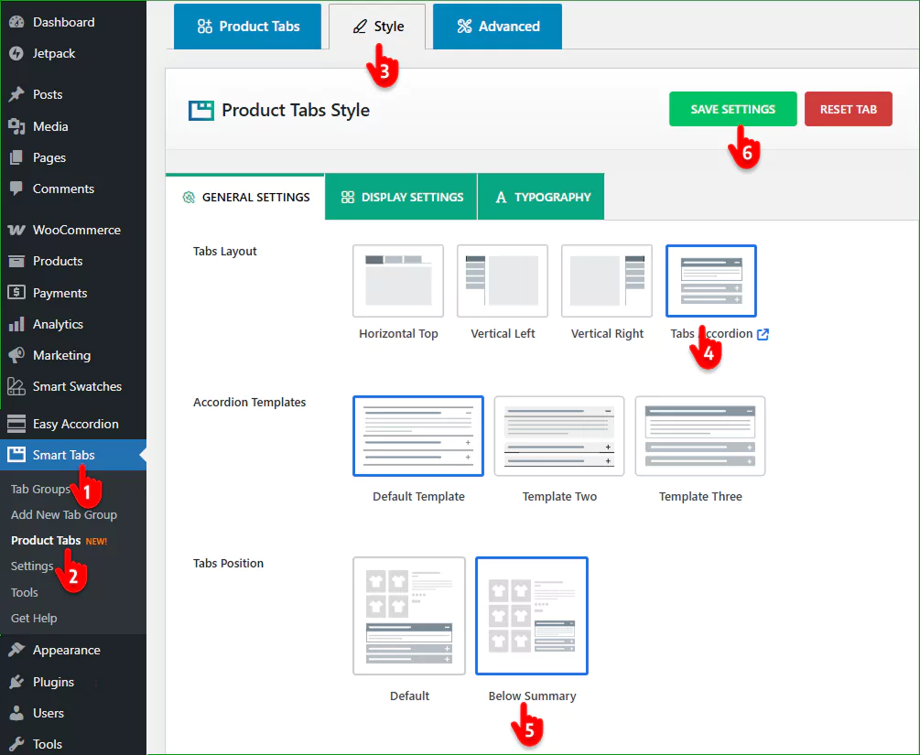Open Add New Tab Group submenu link
The image size is (920, 755).
(64, 514)
